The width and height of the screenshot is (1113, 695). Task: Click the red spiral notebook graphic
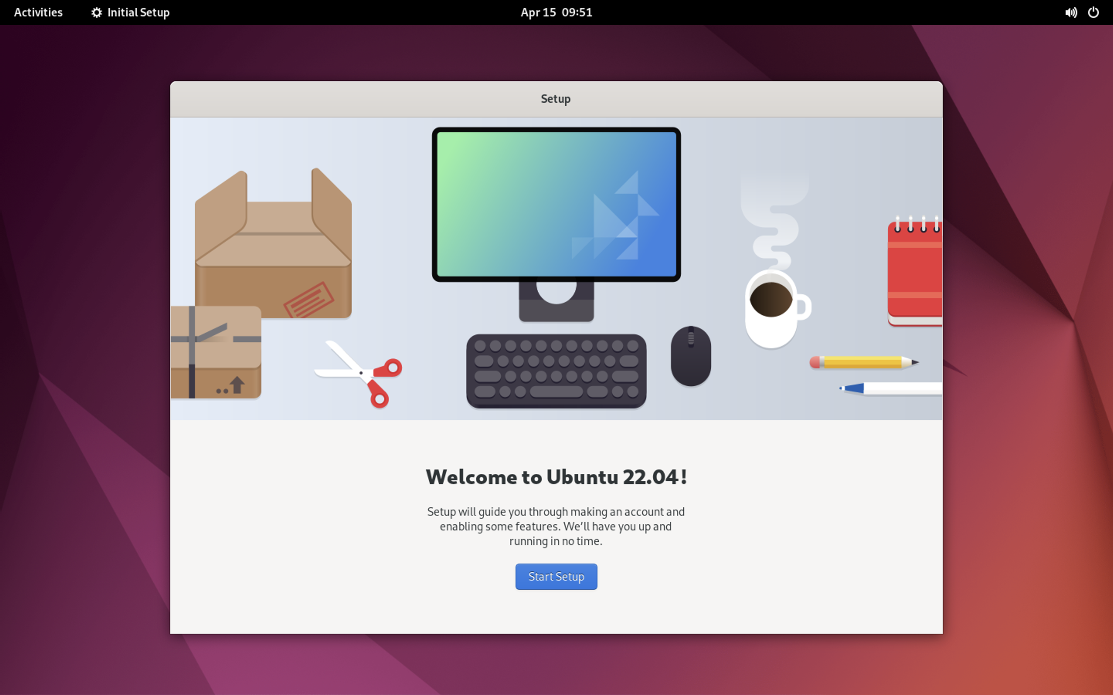[x=914, y=273]
